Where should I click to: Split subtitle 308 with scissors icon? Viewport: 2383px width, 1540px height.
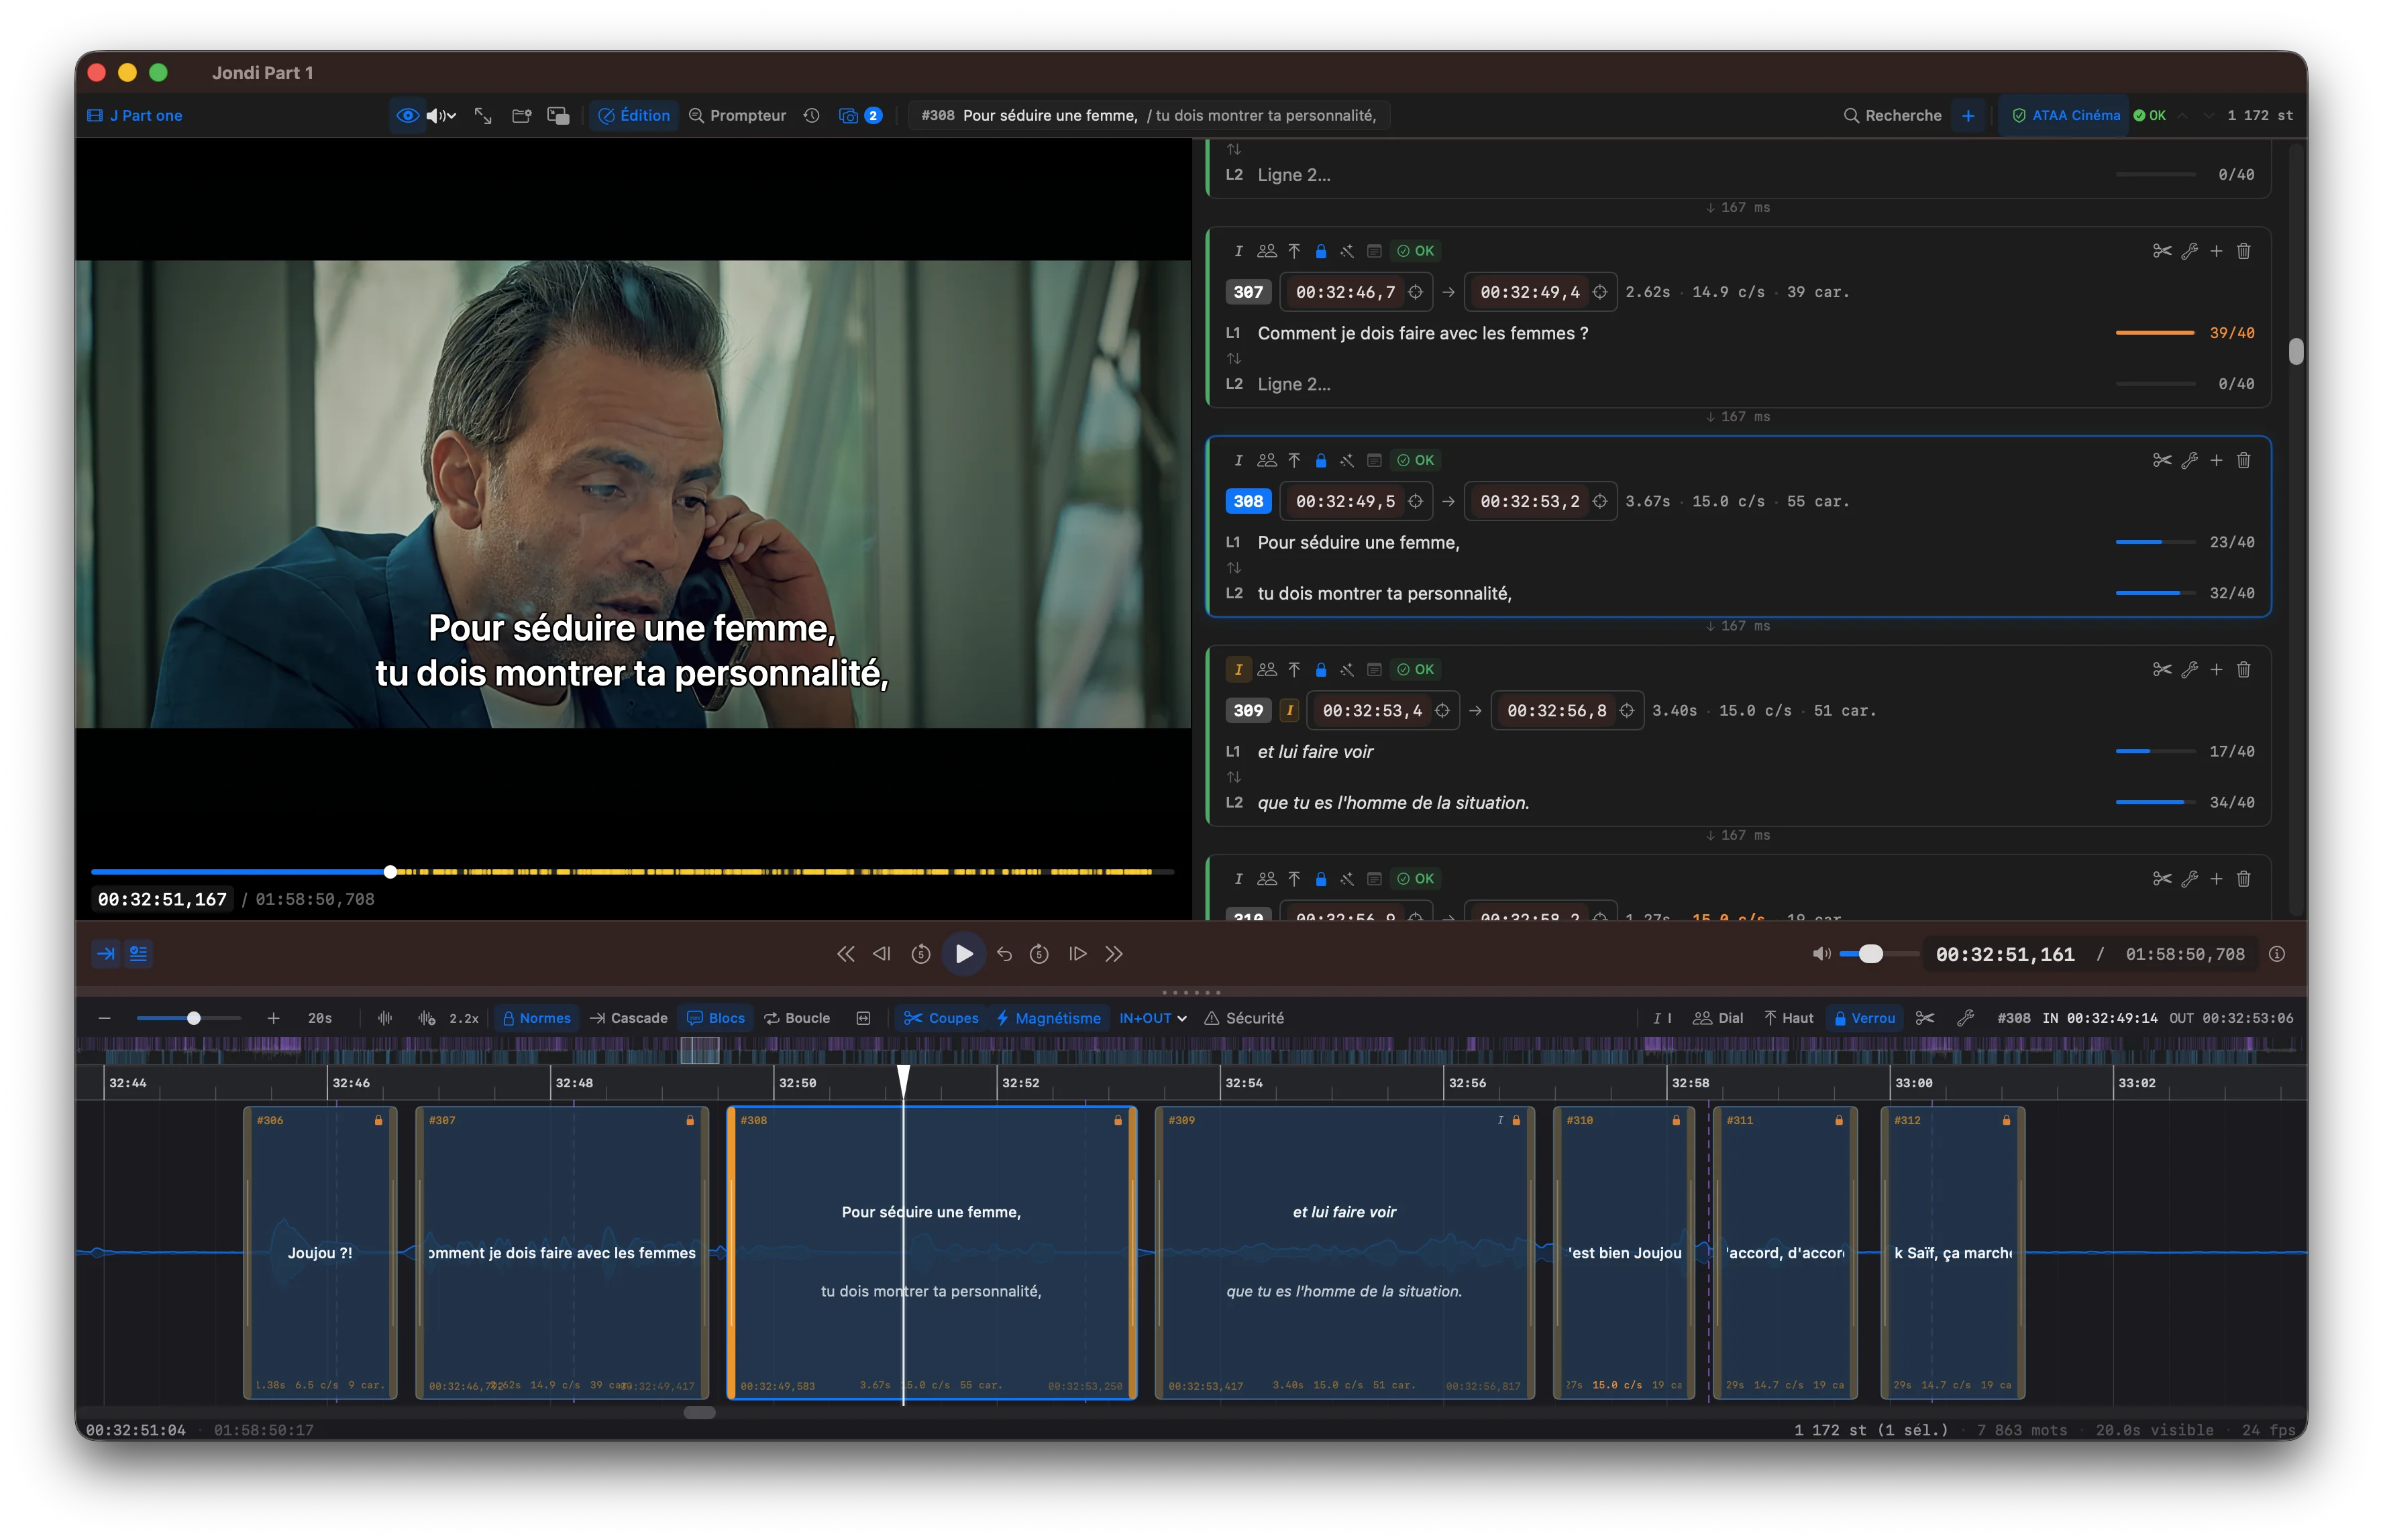[x=2162, y=460]
